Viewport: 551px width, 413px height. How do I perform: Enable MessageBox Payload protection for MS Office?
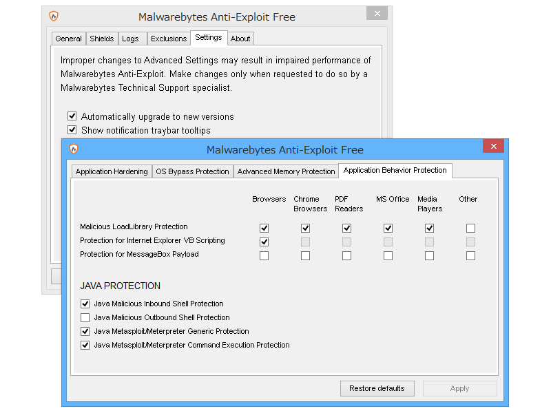click(388, 255)
